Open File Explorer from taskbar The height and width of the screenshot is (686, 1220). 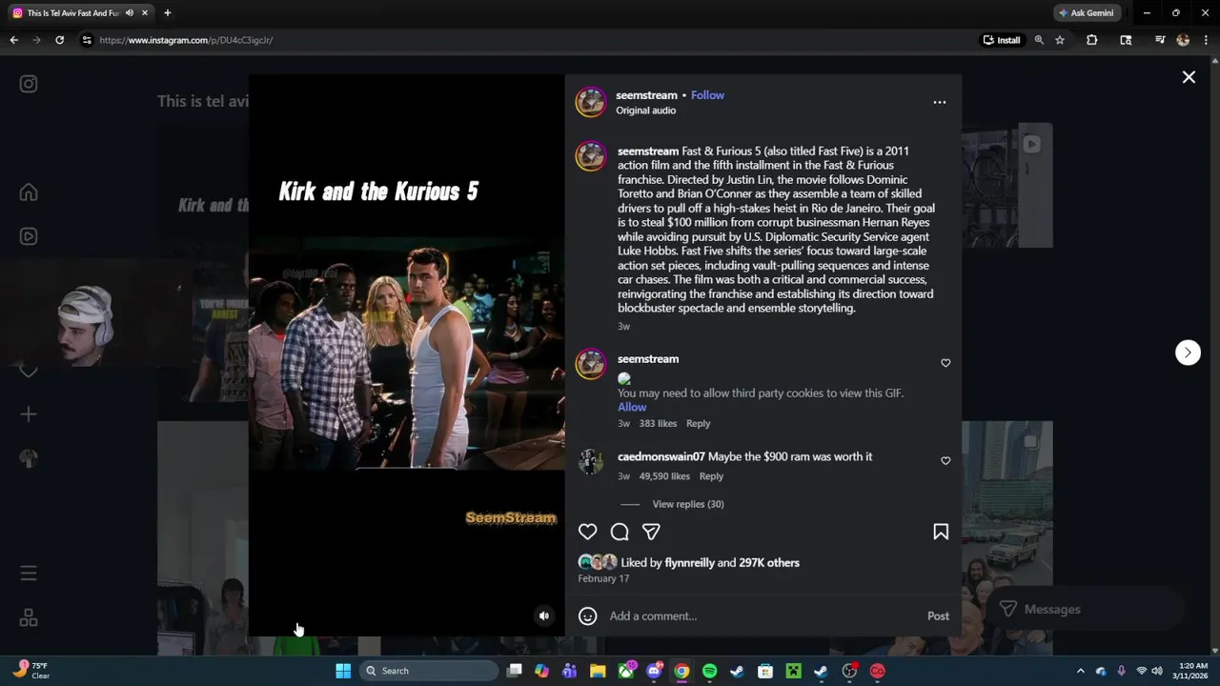[x=598, y=671]
